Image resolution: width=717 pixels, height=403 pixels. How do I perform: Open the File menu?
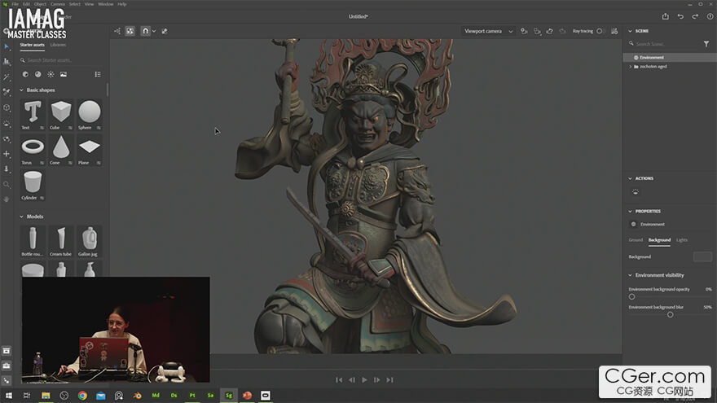click(x=15, y=4)
